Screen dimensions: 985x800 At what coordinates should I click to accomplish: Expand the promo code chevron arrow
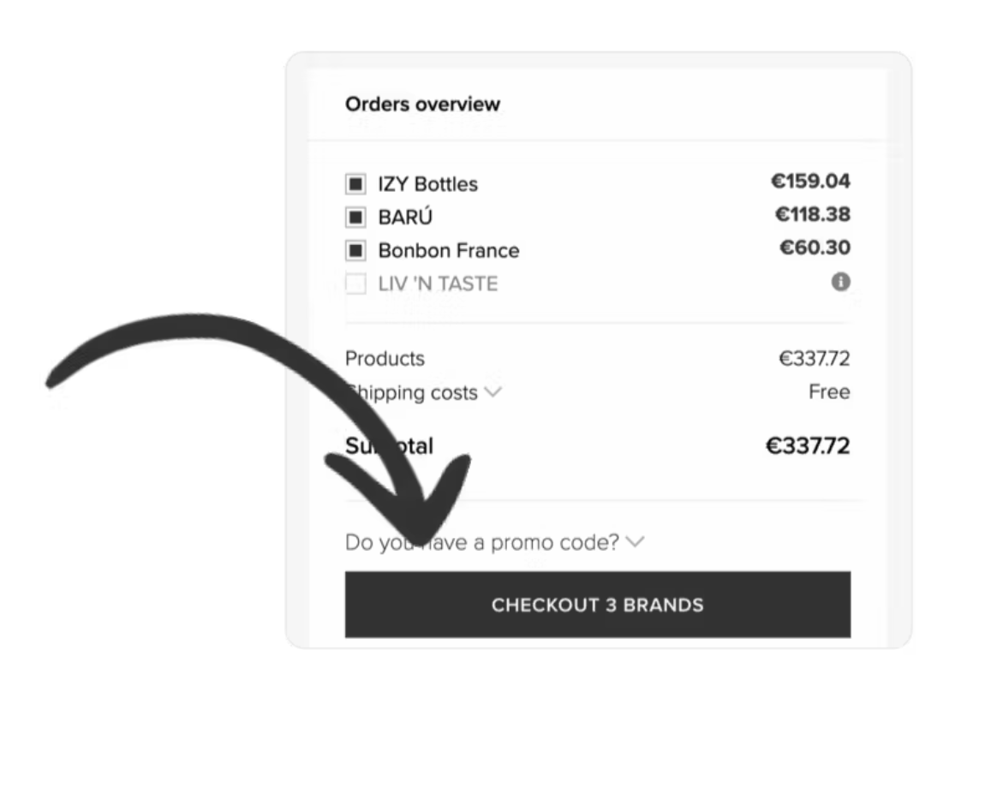tap(635, 541)
